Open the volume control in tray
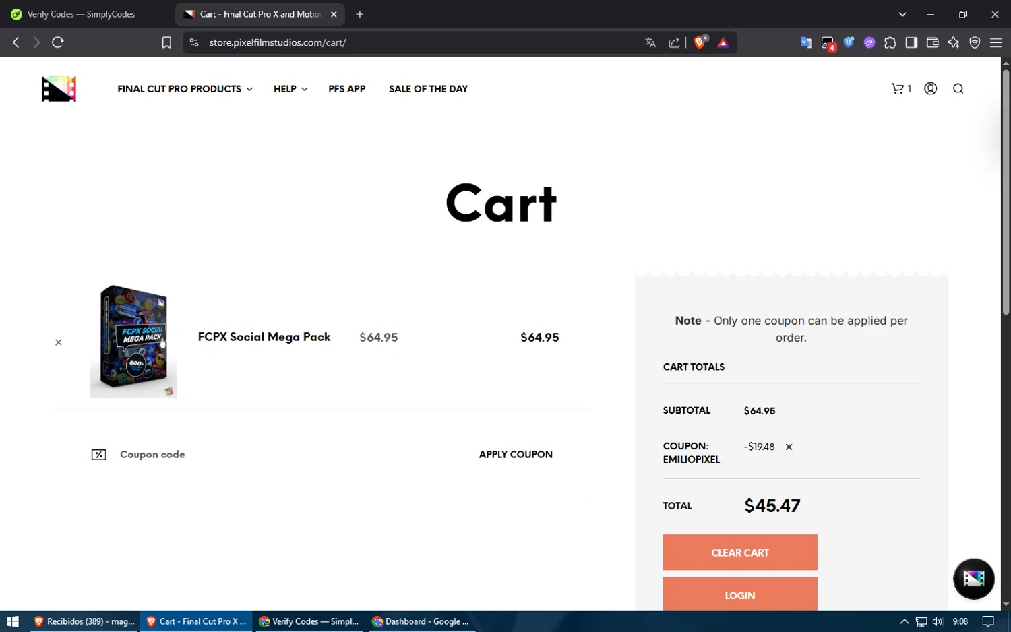The width and height of the screenshot is (1011, 632). 938,621
